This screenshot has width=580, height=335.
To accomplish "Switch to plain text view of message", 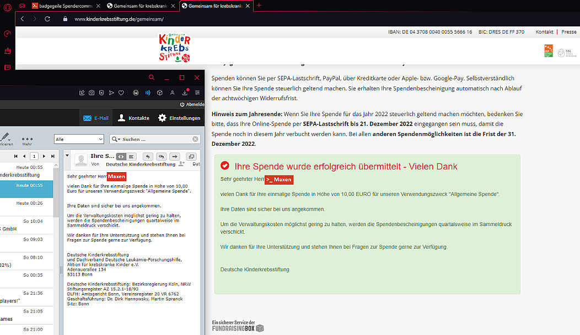I will 131,157.
